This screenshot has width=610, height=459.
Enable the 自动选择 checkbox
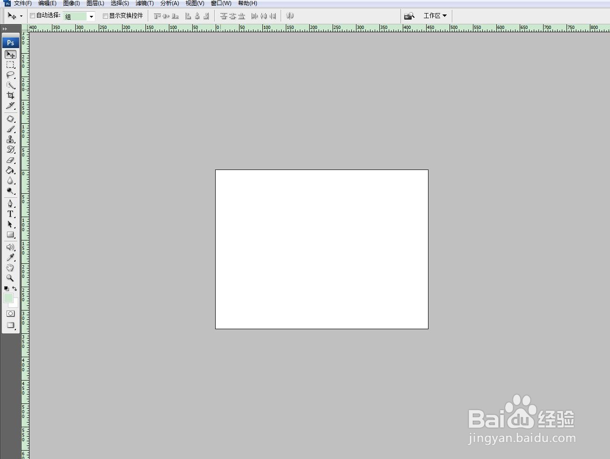tap(33, 16)
